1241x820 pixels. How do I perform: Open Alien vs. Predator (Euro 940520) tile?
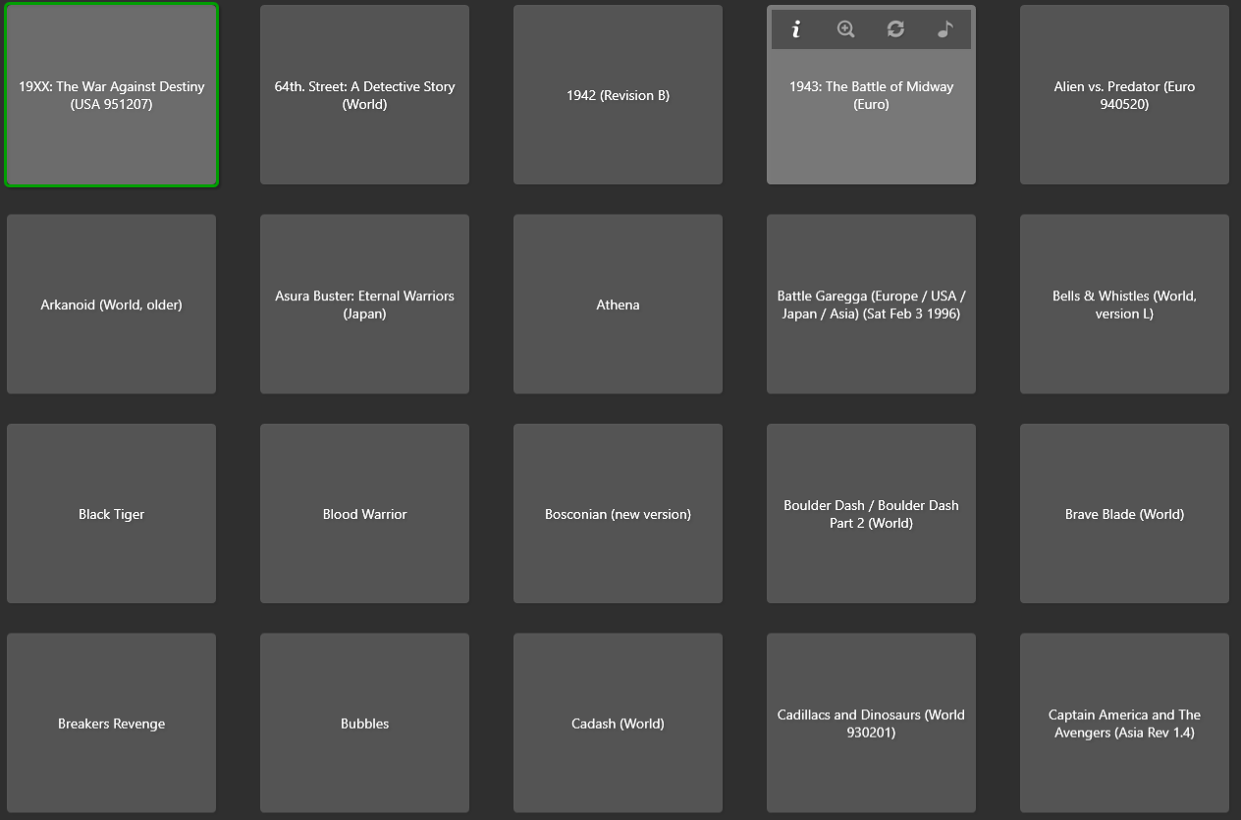pos(1124,95)
